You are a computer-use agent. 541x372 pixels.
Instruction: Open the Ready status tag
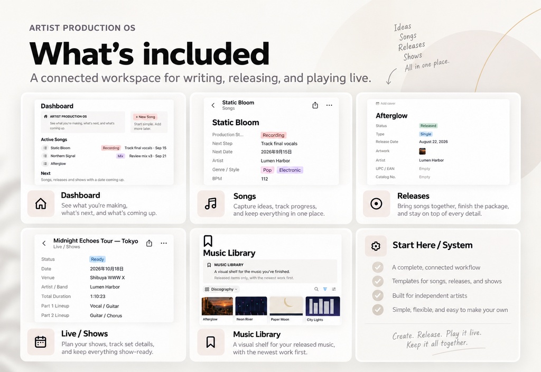97,259
